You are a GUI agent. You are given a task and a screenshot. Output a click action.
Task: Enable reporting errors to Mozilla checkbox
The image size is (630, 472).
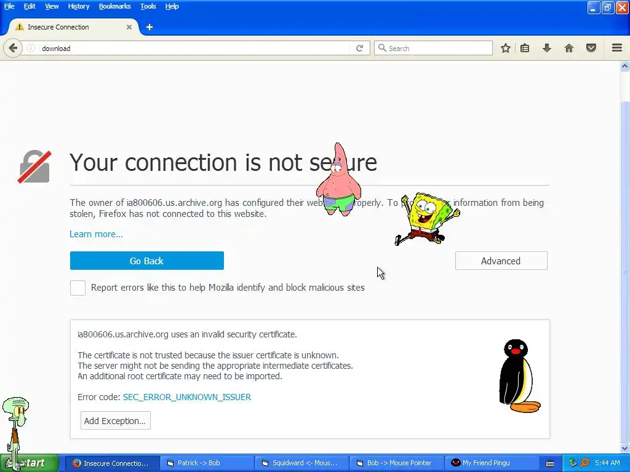click(78, 288)
